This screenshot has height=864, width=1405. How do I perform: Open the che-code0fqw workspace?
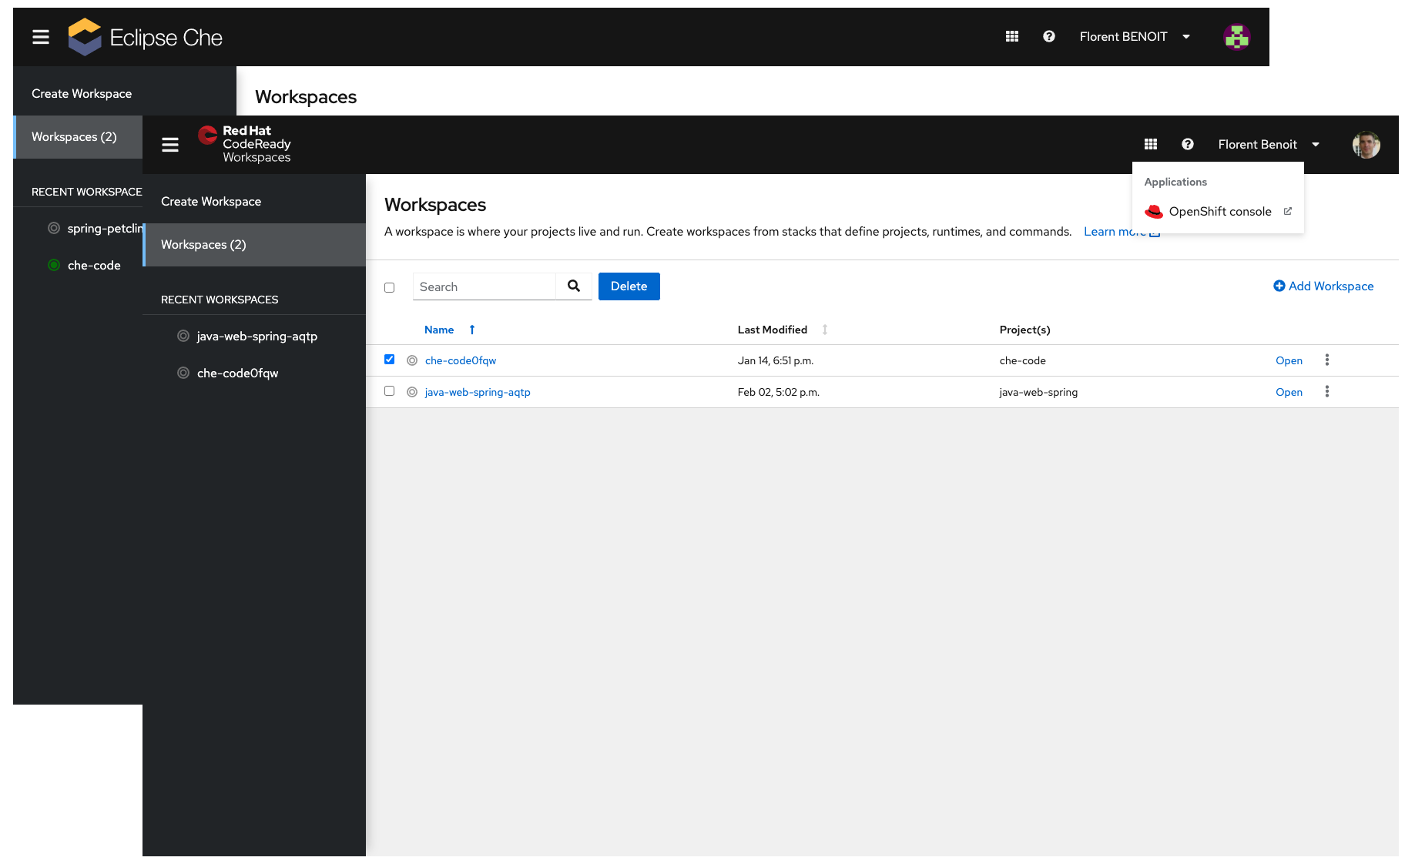coord(1289,360)
